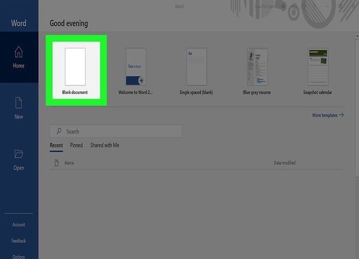Open the Home page icon in sidebar

click(x=19, y=52)
